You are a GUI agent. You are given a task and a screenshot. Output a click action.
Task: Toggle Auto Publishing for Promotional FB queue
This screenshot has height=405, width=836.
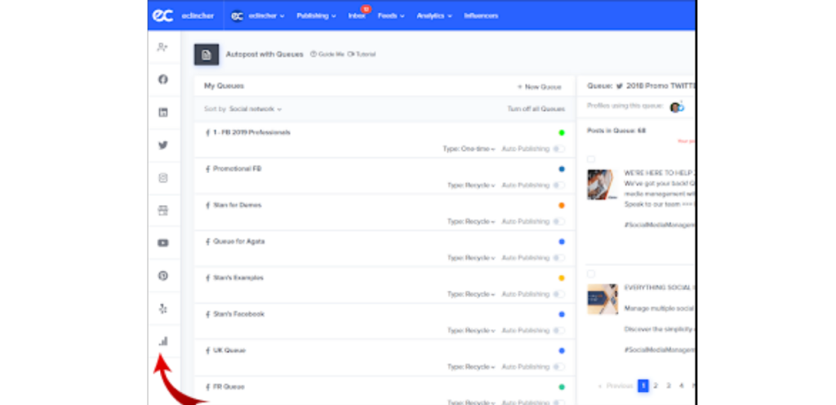(x=558, y=185)
